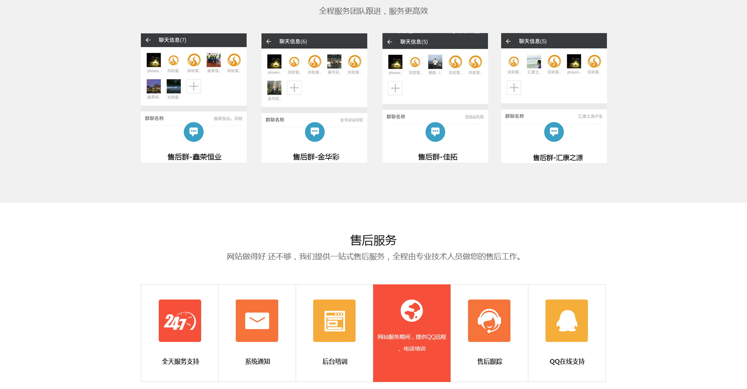The height and width of the screenshot is (389, 747).
Task: Open the 全天服务支持 label
Action: tap(180, 362)
